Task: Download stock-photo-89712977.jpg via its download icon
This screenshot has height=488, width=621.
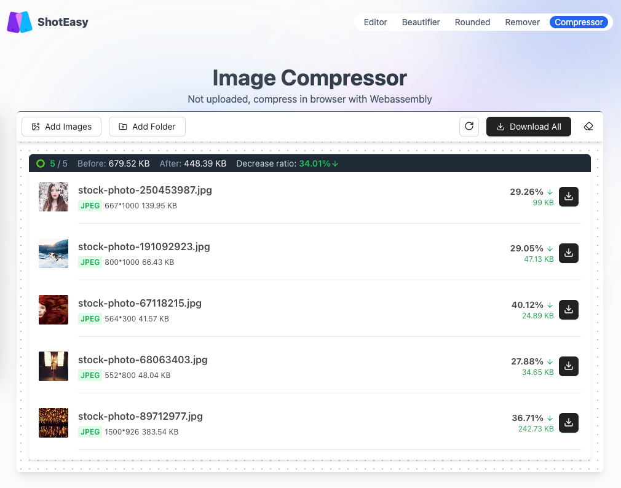Action: [x=568, y=422]
